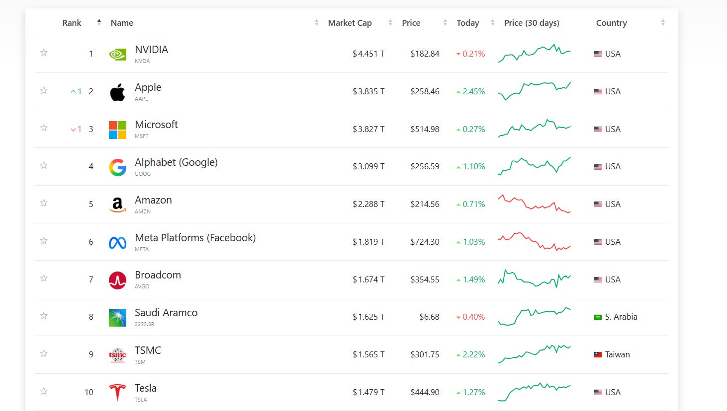Image resolution: width=727 pixels, height=411 pixels.
Task: Star NVIDIA as a favorite
Action: coord(44,53)
